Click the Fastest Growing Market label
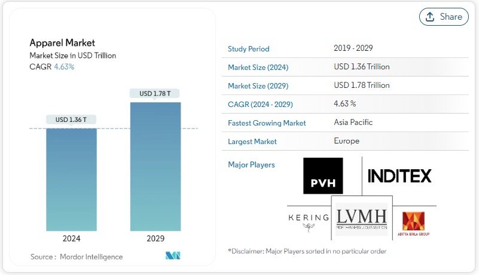This screenshot has height=275, width=479. [267, 123]
